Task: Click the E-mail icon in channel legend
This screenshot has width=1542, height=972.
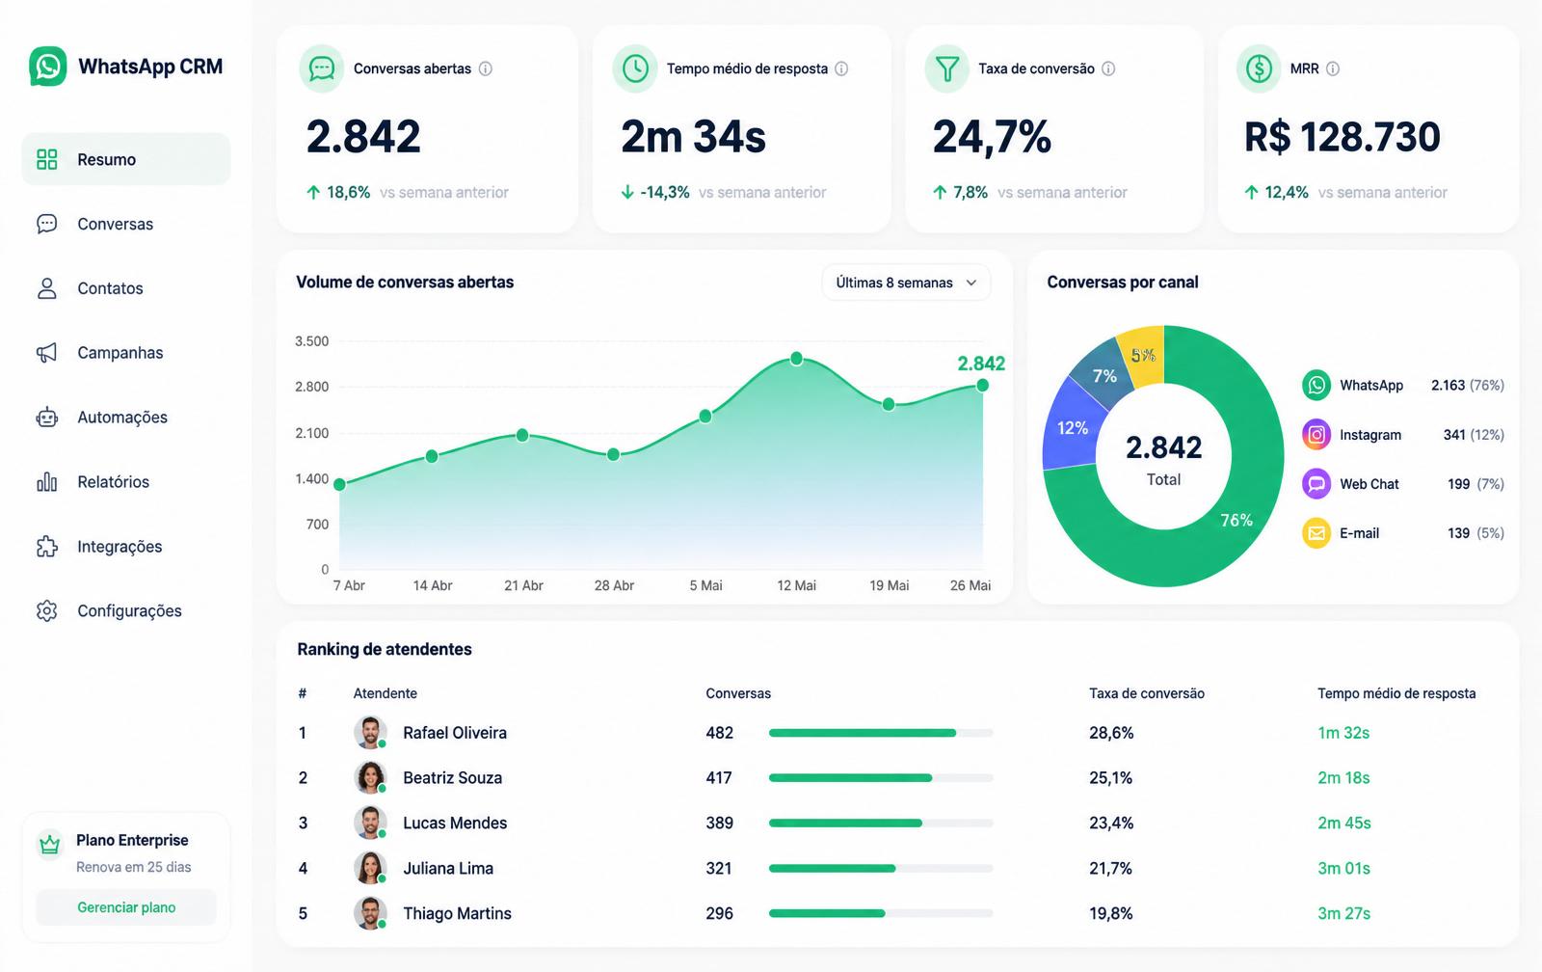Action: (x=1316, y=533)
